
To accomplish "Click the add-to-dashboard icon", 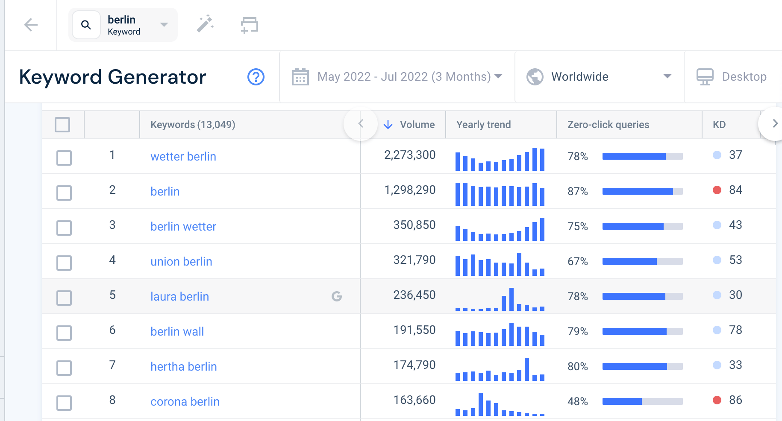I will pos(250,25).
